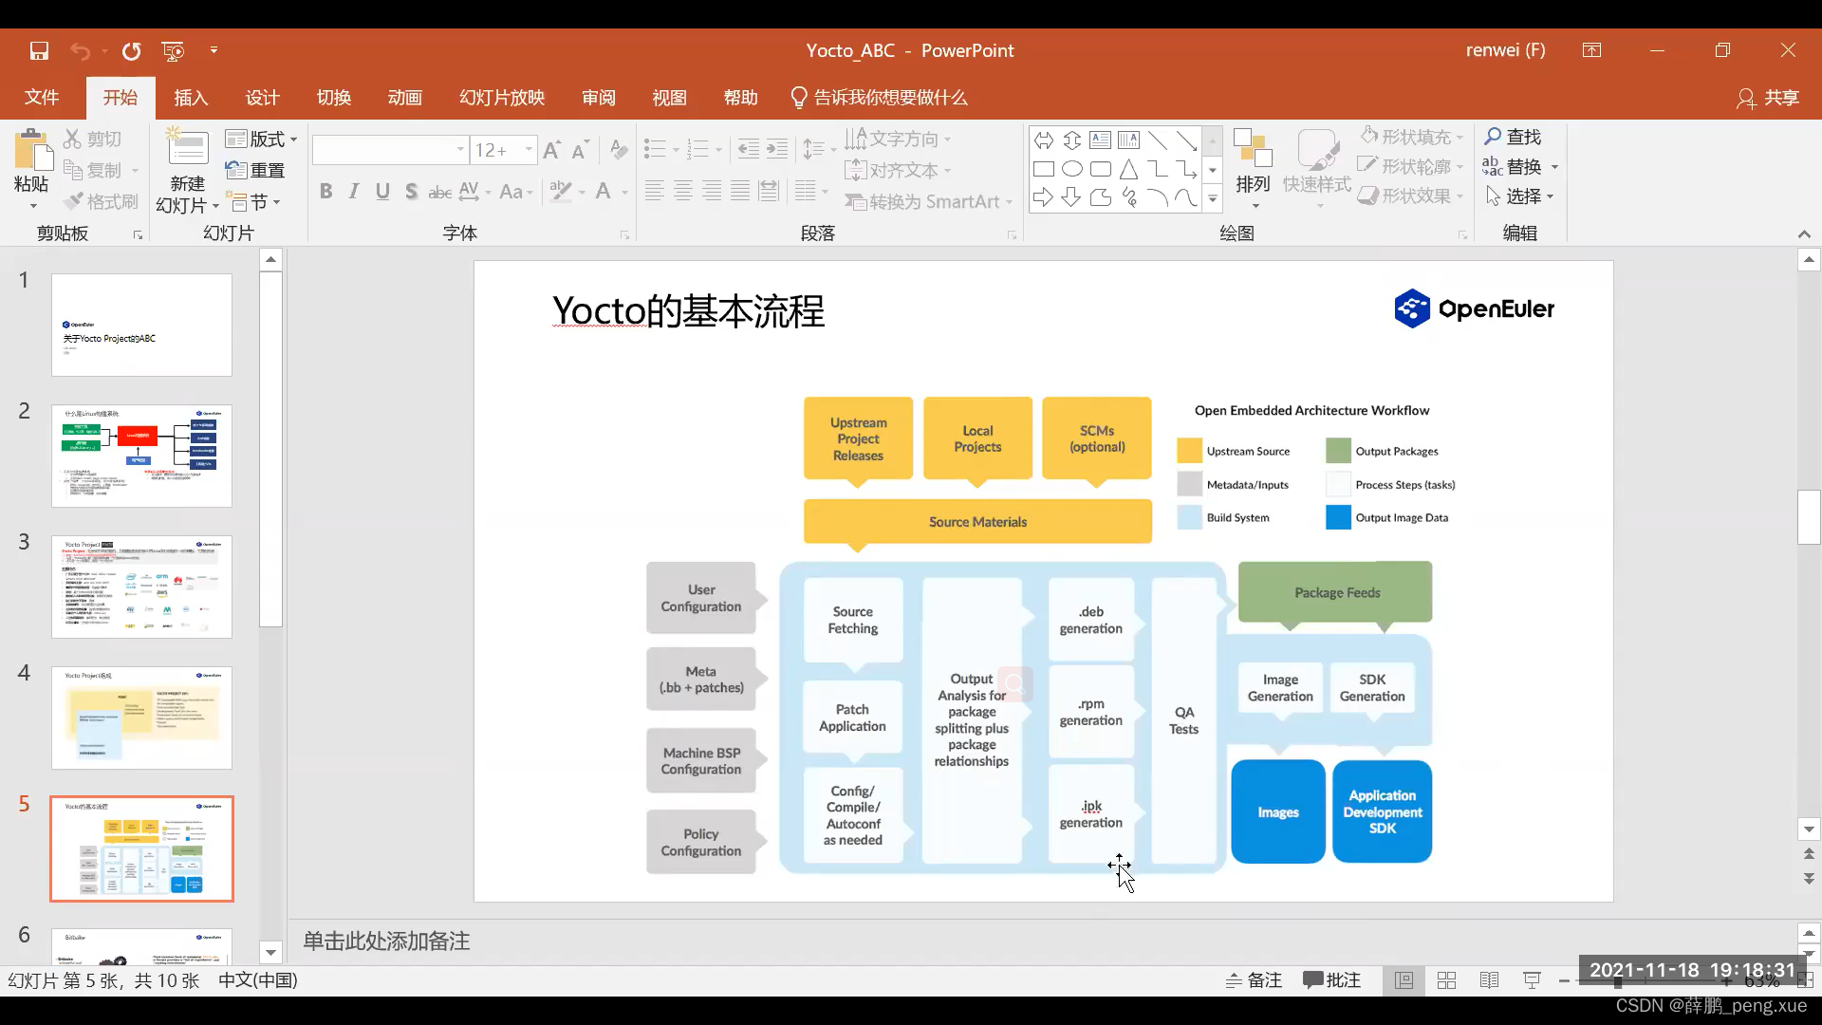
Task: Open 形状填充 shape fill dropdown
Action: 1411,137
